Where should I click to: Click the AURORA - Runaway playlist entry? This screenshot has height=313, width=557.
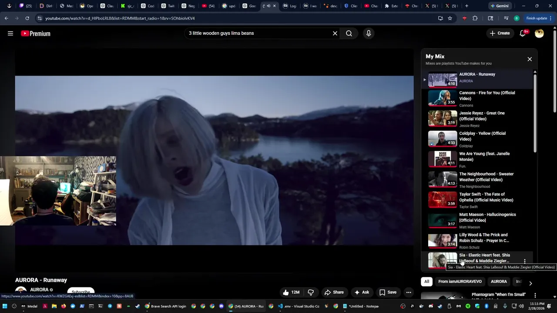tap(477, 80)
